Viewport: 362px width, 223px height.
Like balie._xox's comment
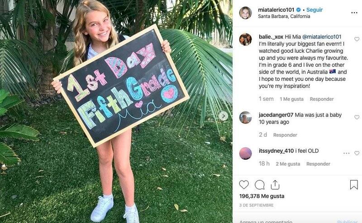point(357,39)
